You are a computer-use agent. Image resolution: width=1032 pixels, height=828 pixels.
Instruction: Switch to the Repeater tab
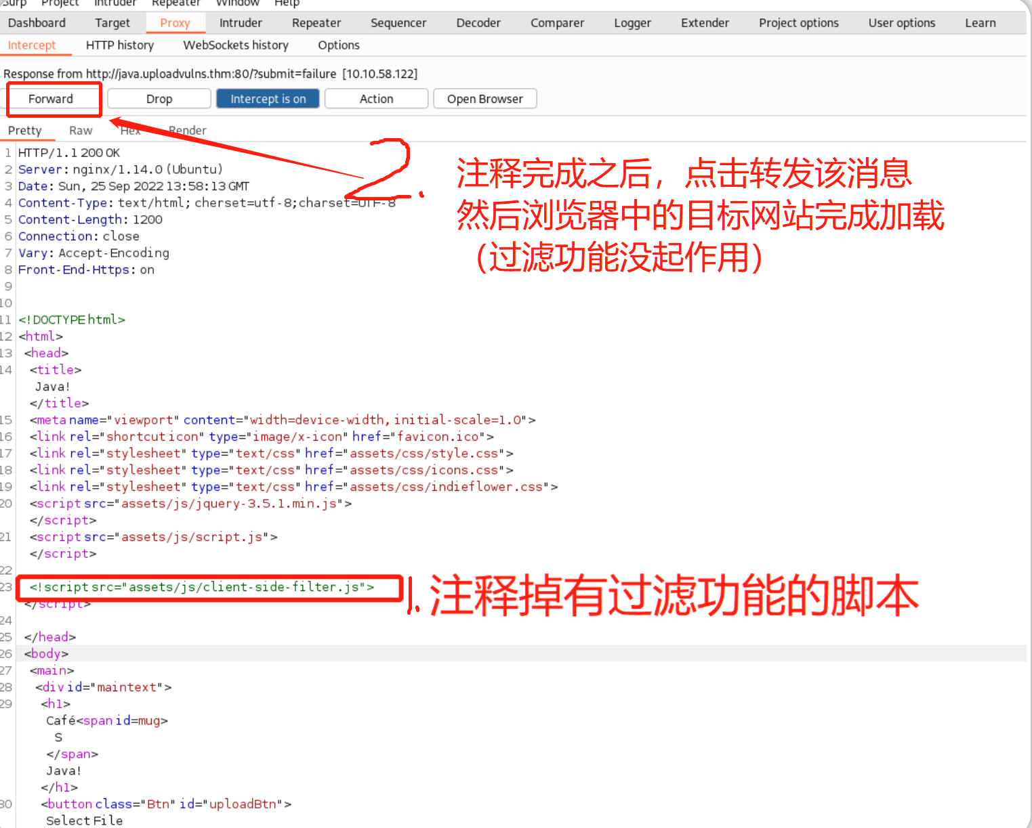coord(316,23)
